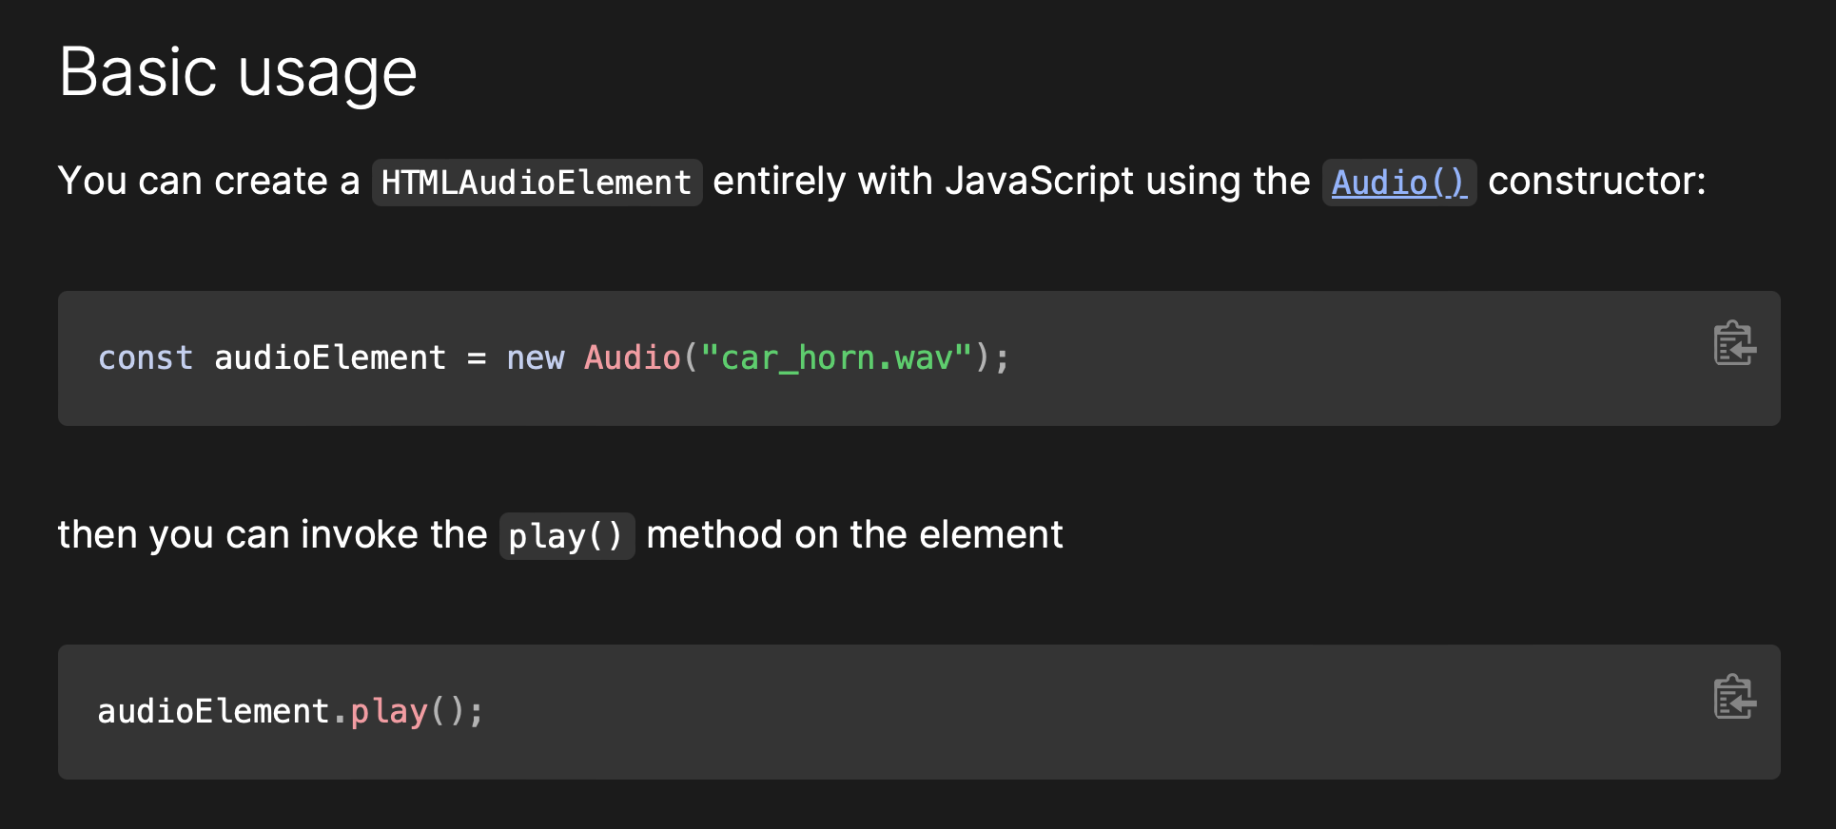Click the const keyword in code
Viewport: 1836px width, 829px height.
coord(146,358)
